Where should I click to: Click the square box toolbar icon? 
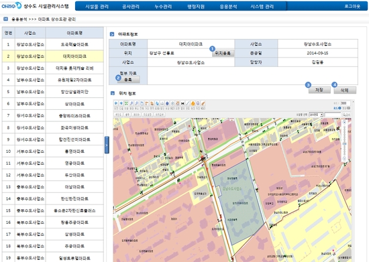198,103
